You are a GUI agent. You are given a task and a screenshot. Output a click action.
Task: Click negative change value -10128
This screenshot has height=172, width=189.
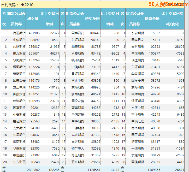pyautogui.click(x=54, y=87)
